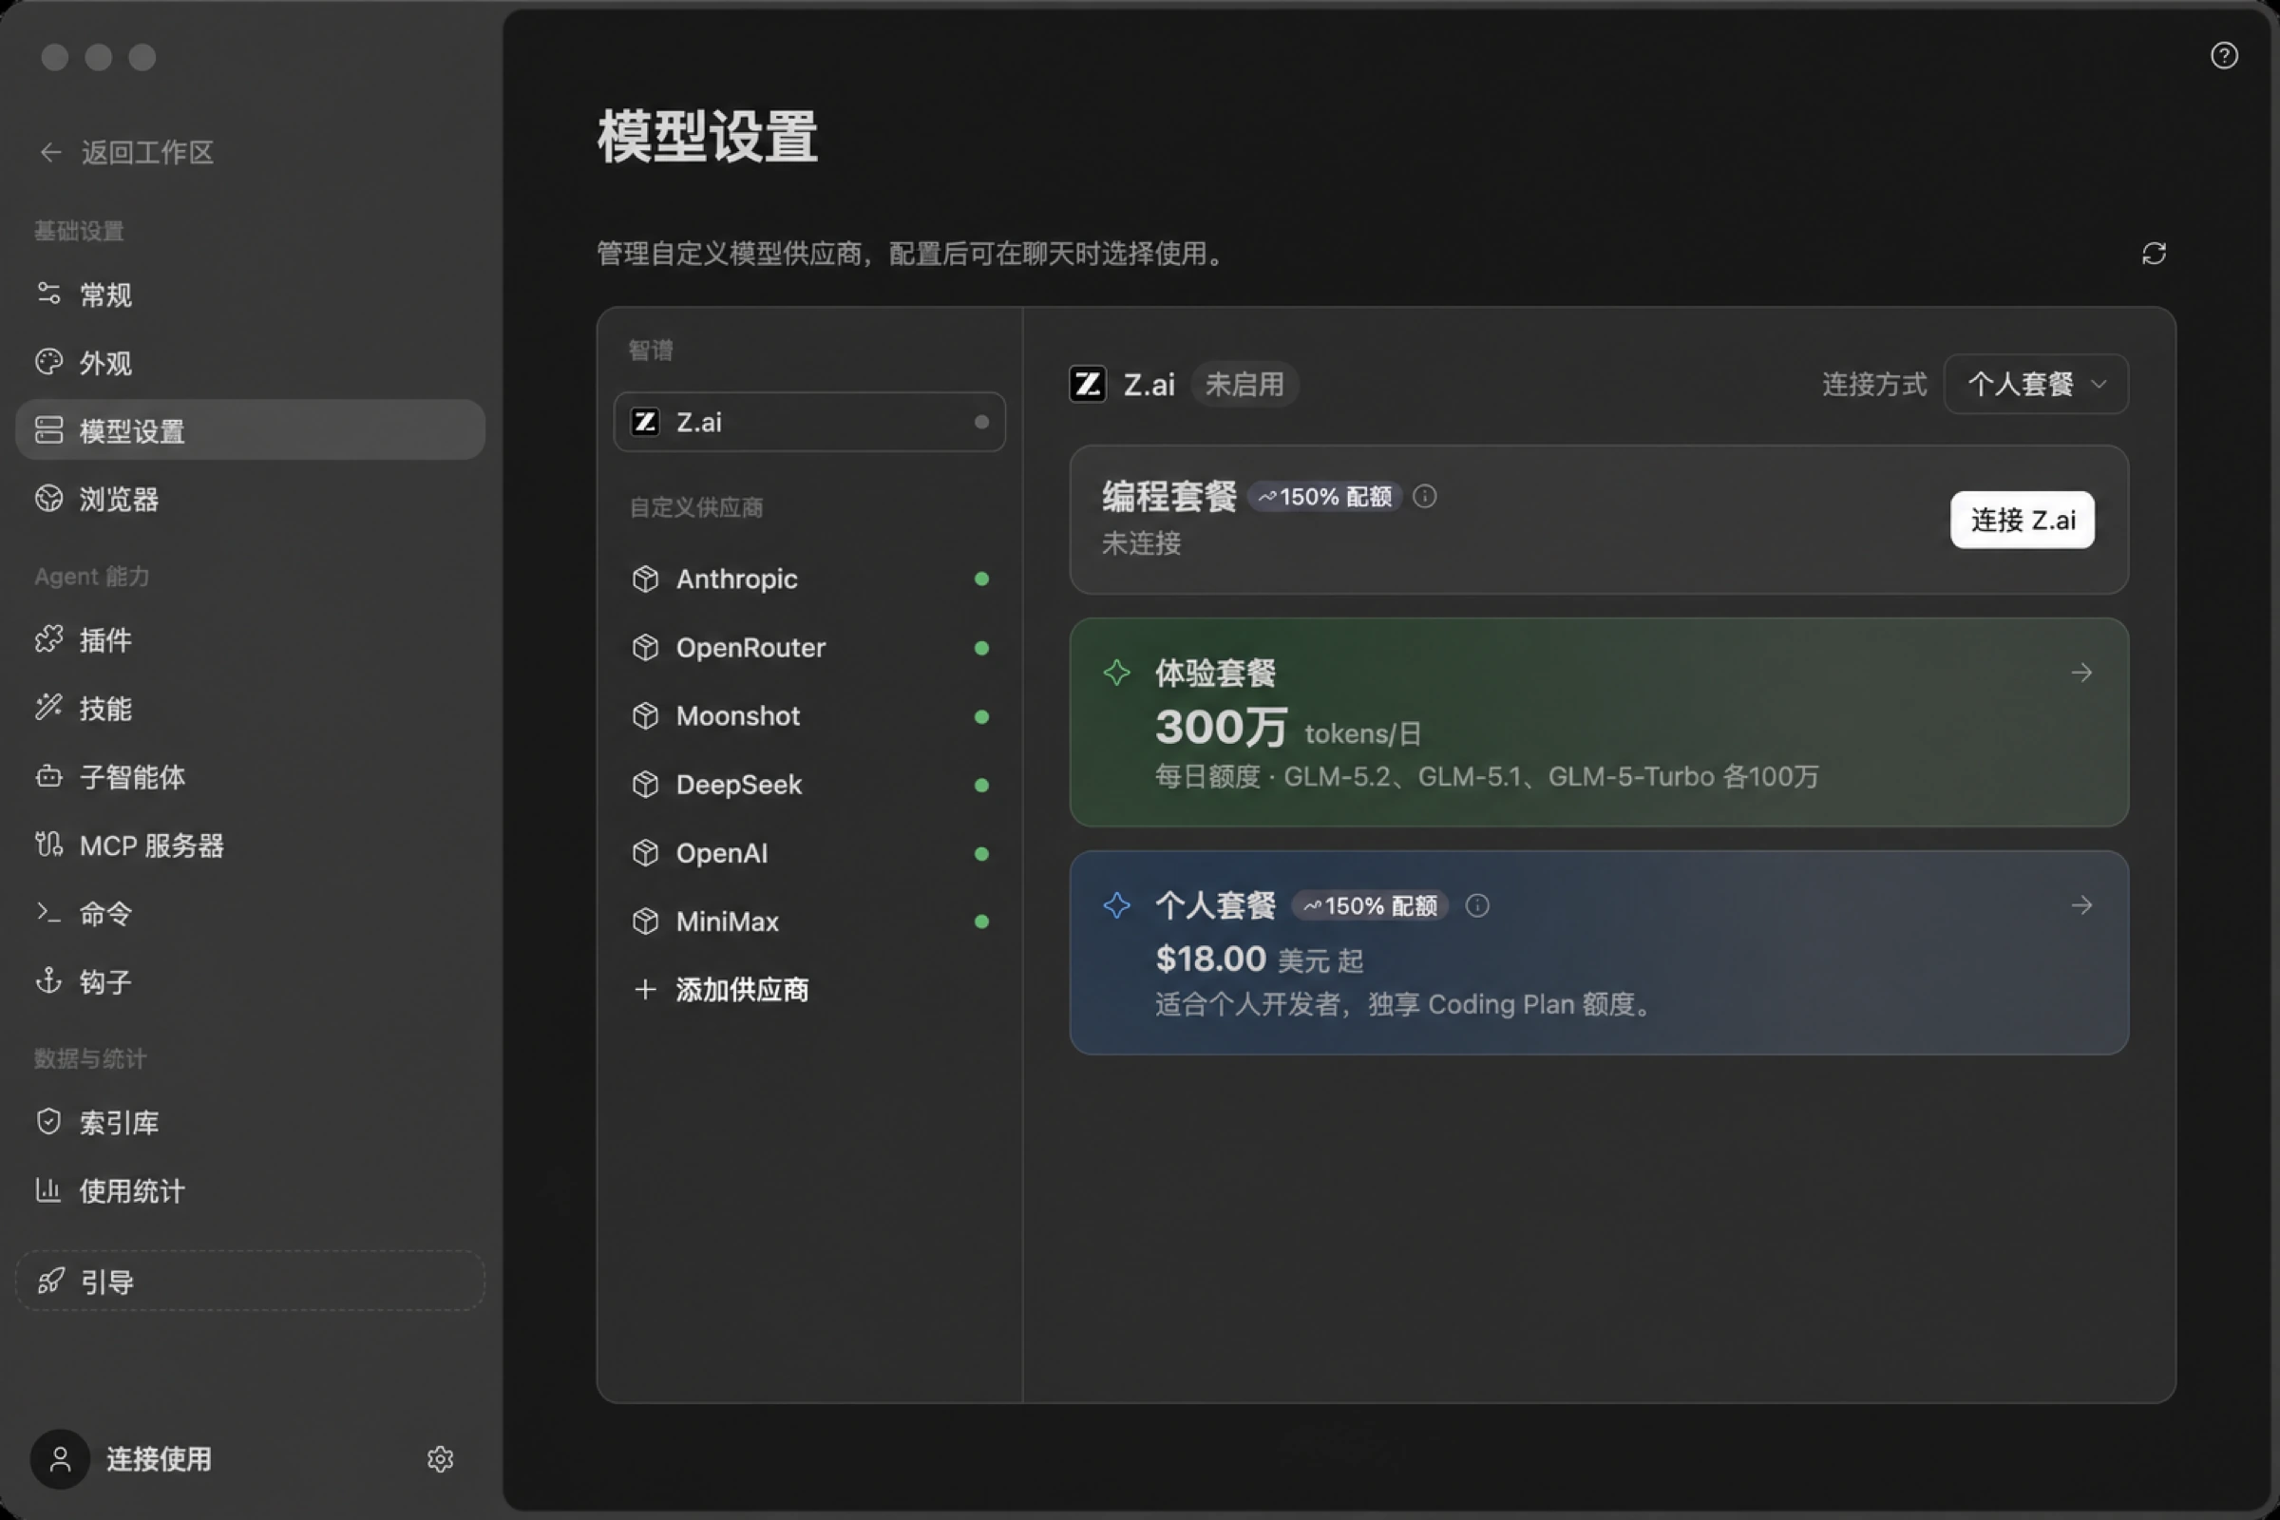Open the 引导 onboarding button
Image resolution: width=2280 pixels, height=1520 pixels.
pyautogui.click(x=250, y=1281)
